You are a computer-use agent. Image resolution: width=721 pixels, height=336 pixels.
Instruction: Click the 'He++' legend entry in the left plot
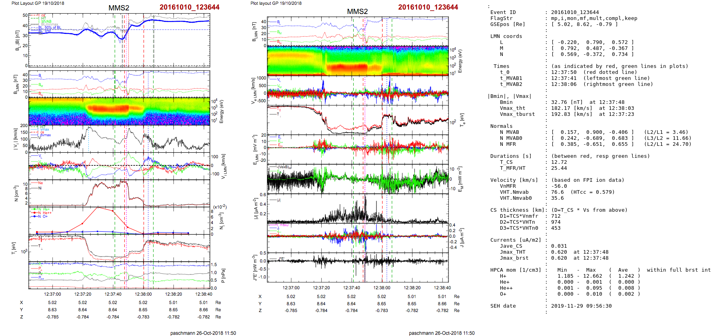click(x=45, y=213)
